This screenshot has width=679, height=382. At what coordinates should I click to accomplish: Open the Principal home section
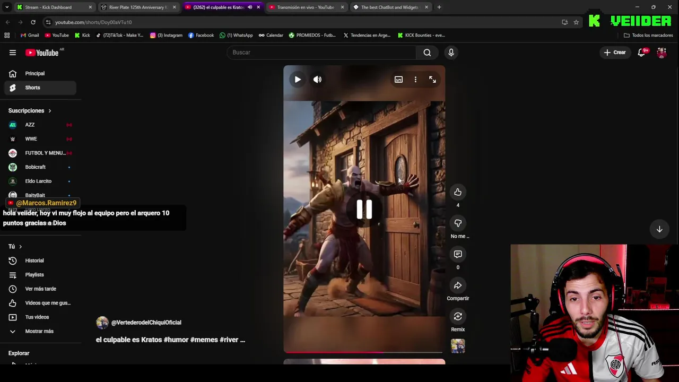pyautogui.click(x=40, y=73)
